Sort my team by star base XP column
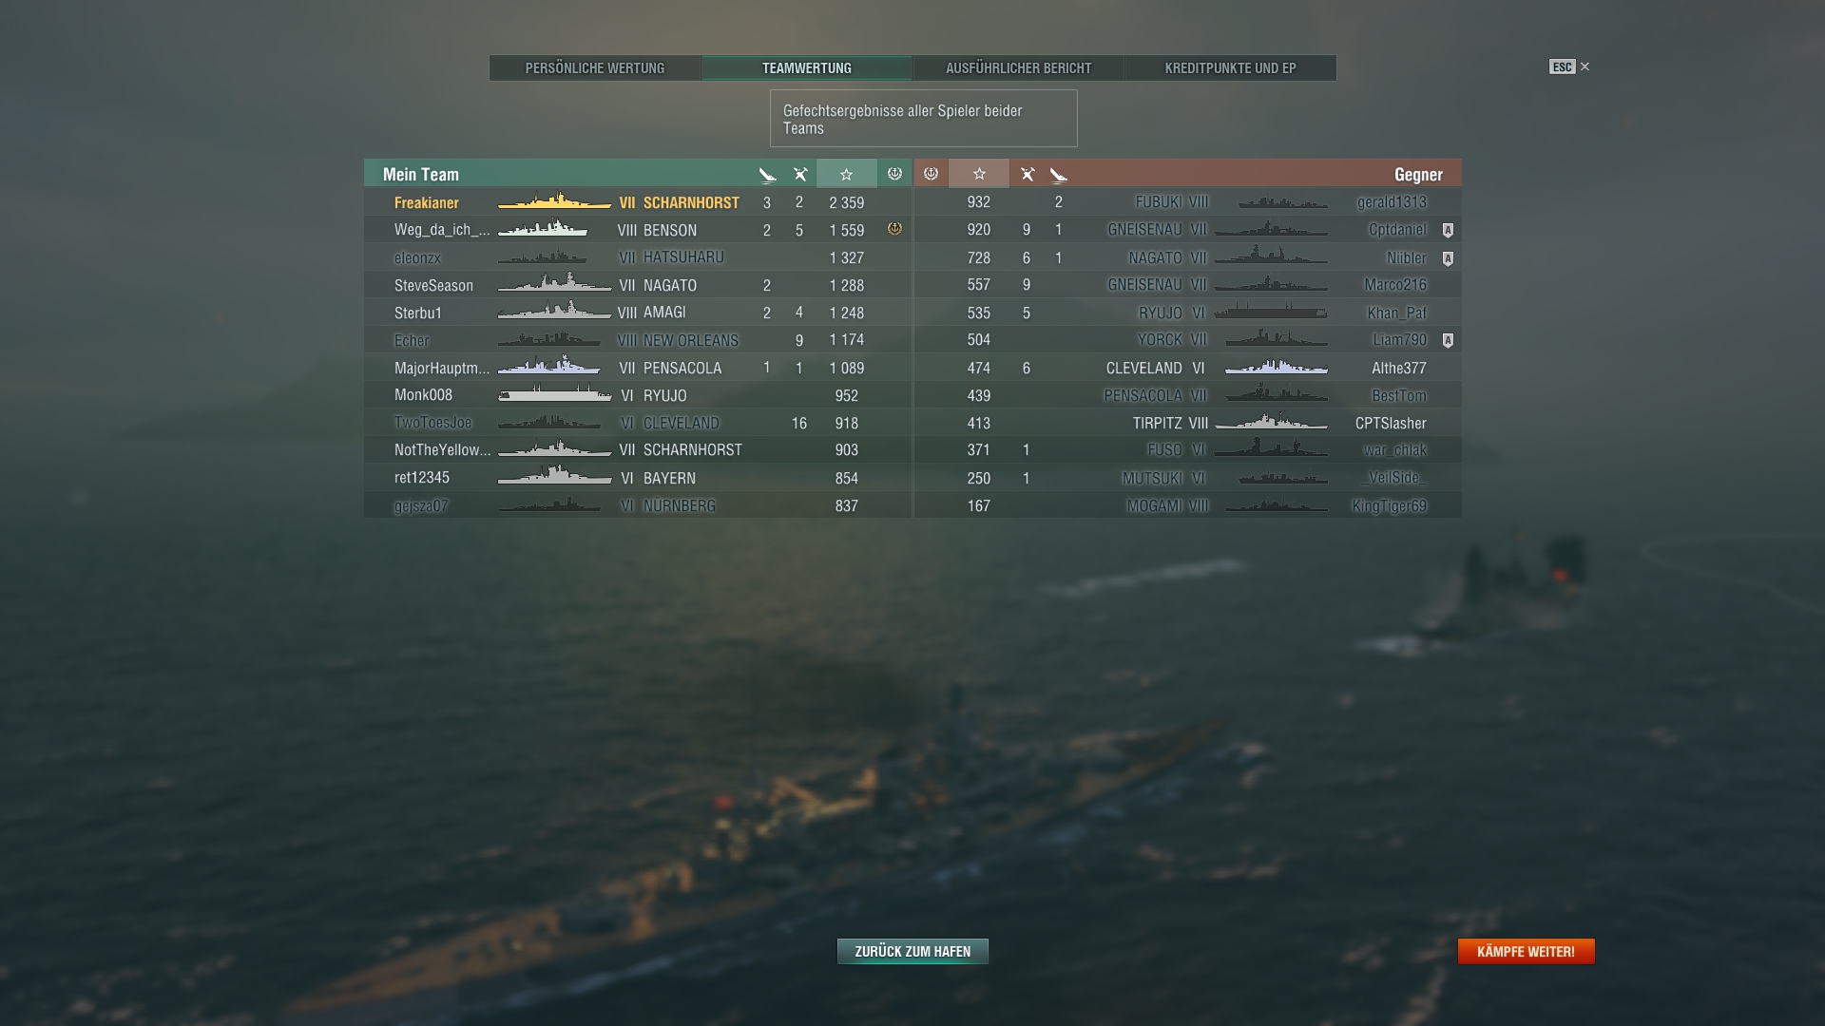 pos(846,174)
